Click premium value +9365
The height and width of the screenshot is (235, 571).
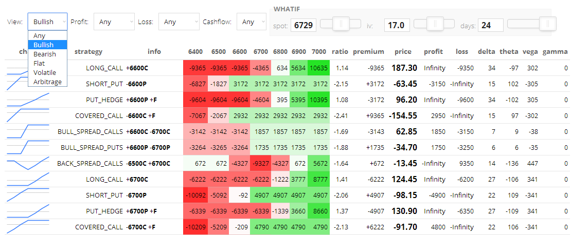pos(376,116)
